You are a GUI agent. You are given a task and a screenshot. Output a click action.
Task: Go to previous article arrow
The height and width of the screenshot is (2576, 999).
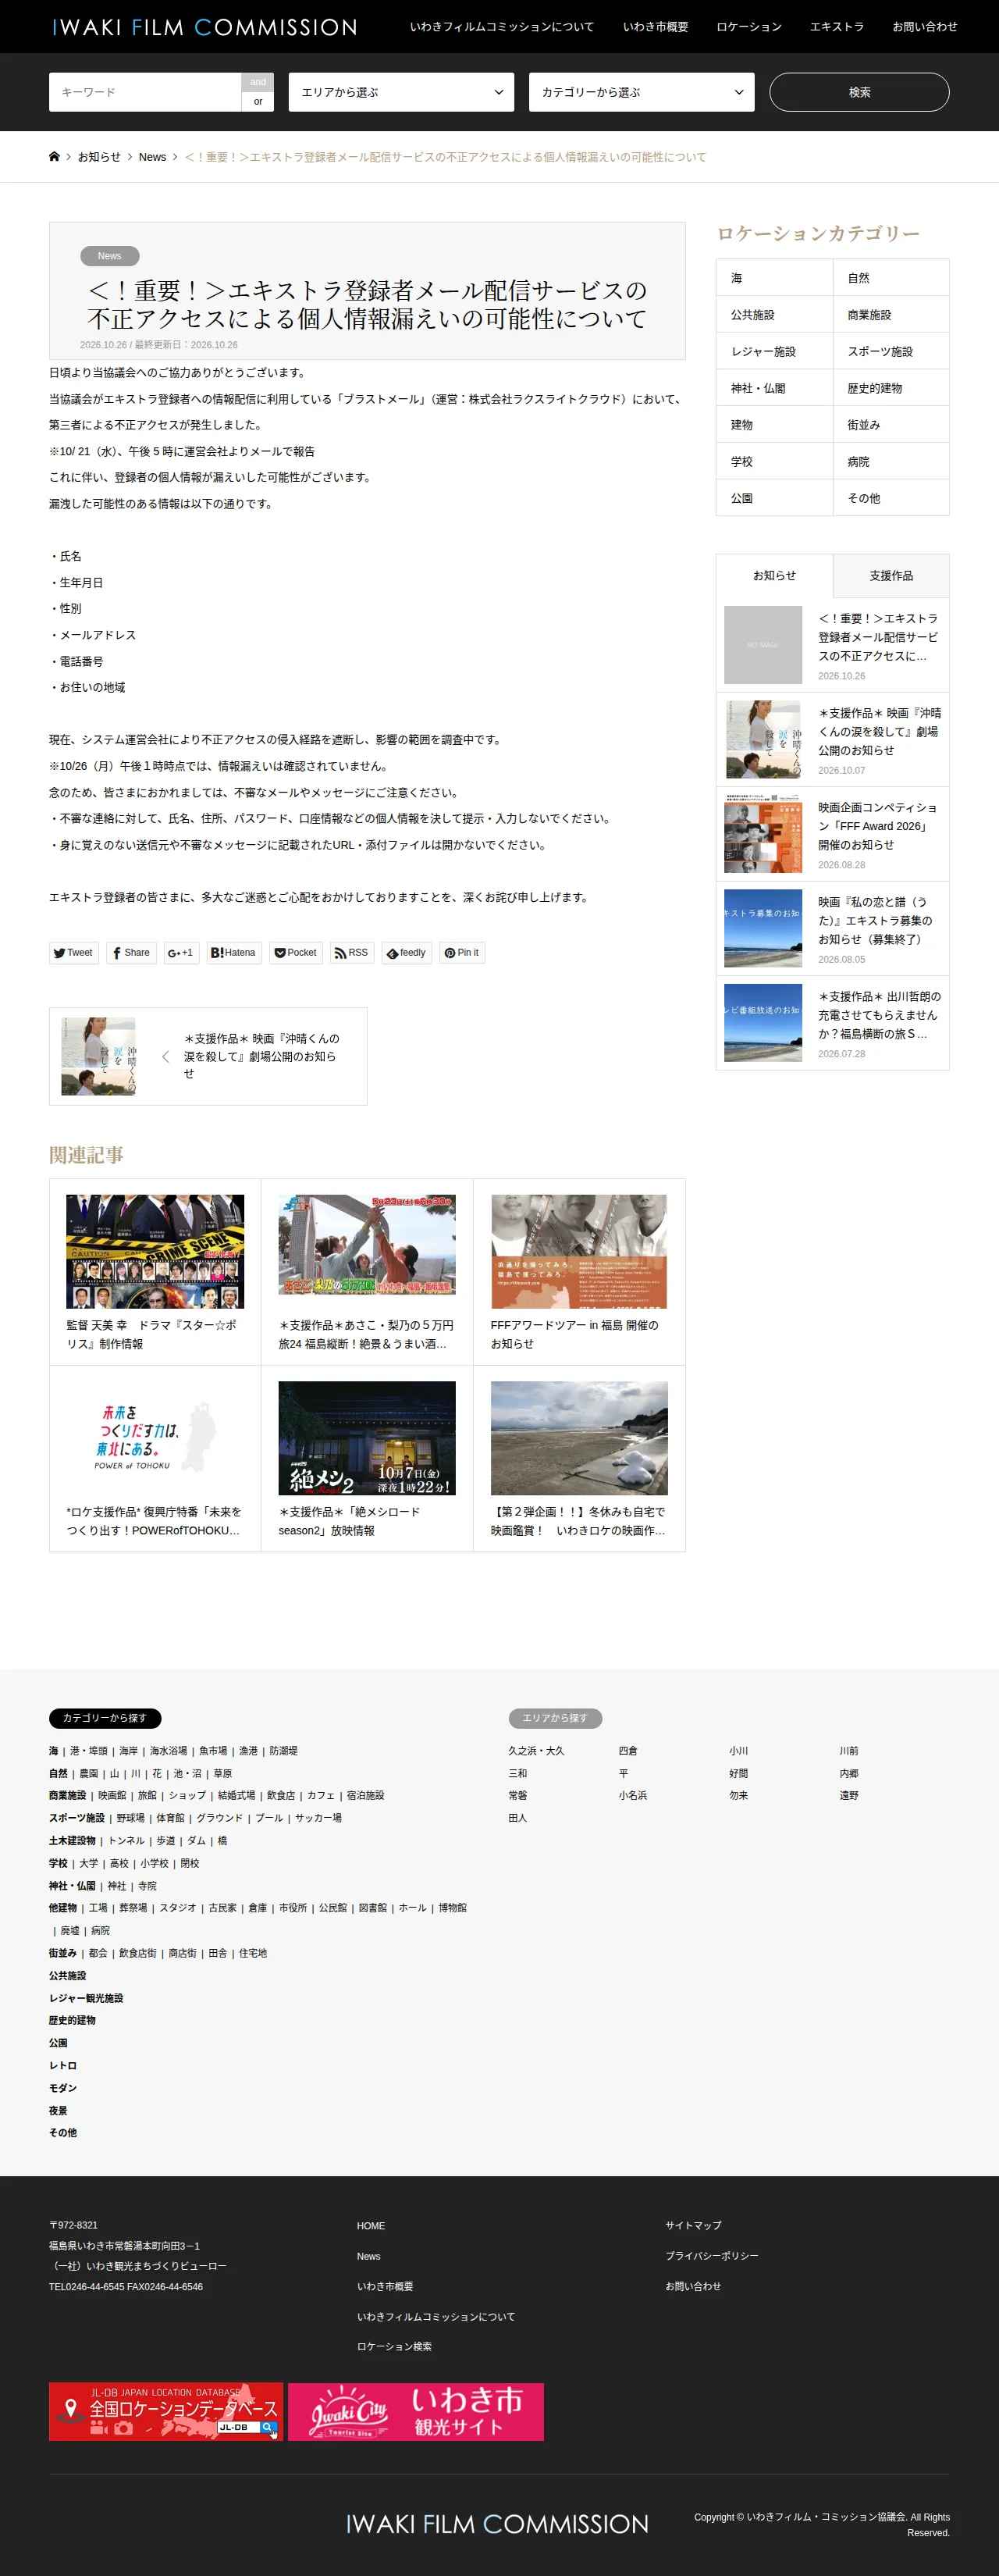(x=165, y=1056)
